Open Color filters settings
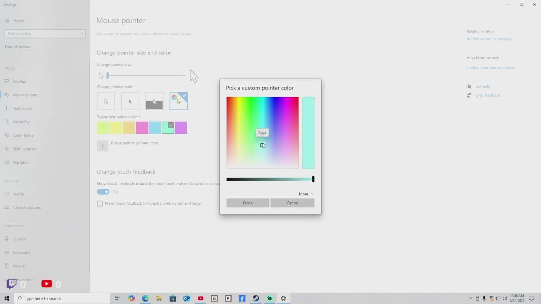The image size is (541, 304). point(23,135)
